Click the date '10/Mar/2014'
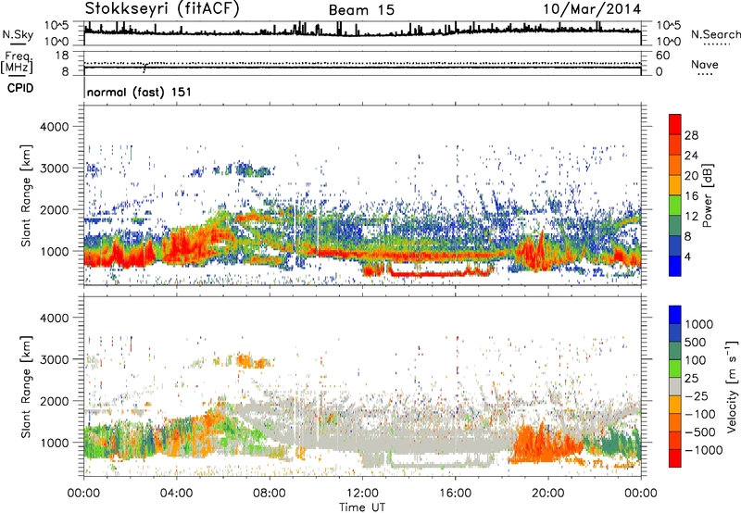741x513 pixels. [x=592, y=8]
